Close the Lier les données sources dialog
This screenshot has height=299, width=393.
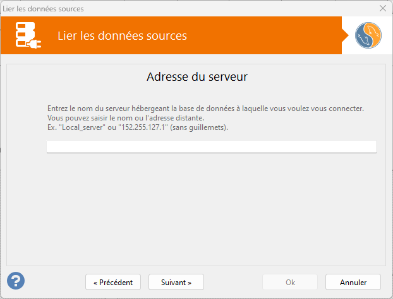click(382, 8)
